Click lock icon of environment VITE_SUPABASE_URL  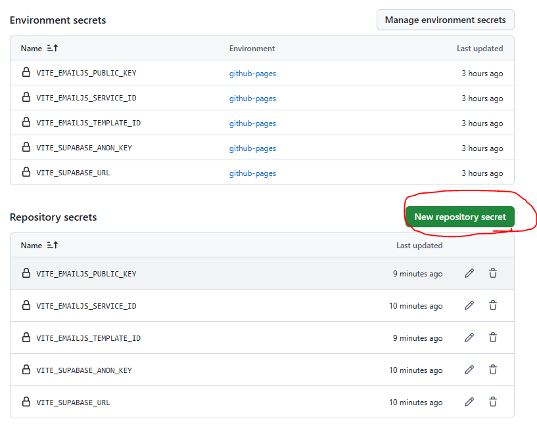(x=26, y=172)
